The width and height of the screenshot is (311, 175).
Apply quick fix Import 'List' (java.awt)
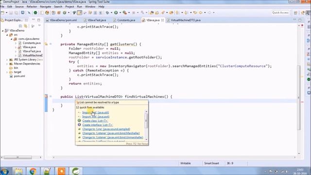[96, 117]
